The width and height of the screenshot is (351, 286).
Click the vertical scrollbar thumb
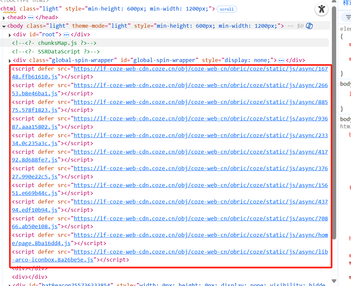334,123
